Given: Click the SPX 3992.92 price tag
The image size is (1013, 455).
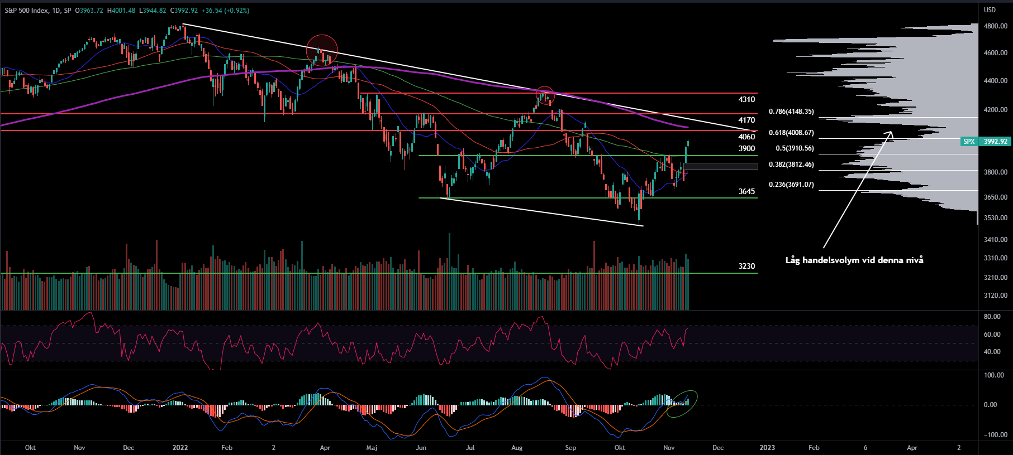Looking at the screenshot, I should 986,142.
